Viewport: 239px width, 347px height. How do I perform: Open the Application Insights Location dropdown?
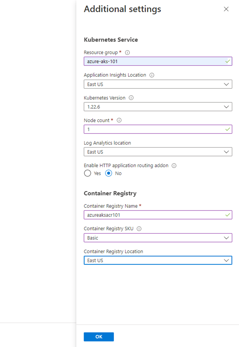point(158,84)
